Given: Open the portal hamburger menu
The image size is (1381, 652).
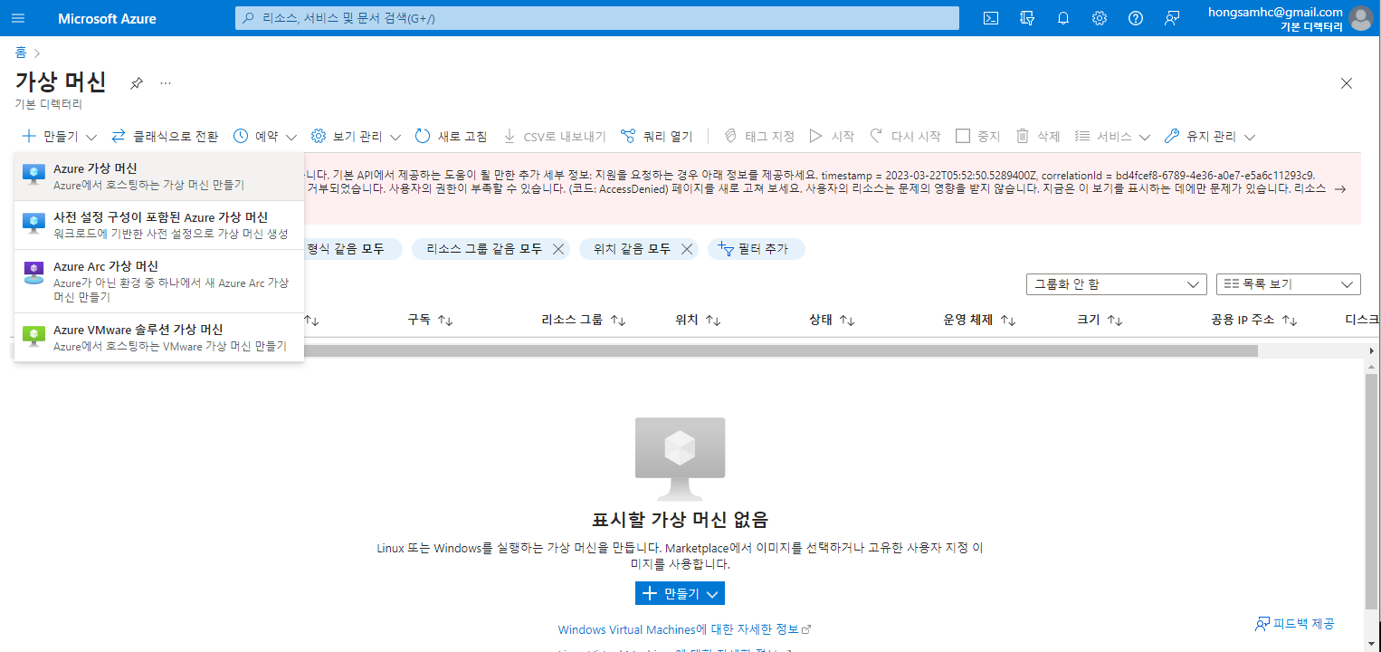Looking at the screenshot, I should (x=18, y=18).
